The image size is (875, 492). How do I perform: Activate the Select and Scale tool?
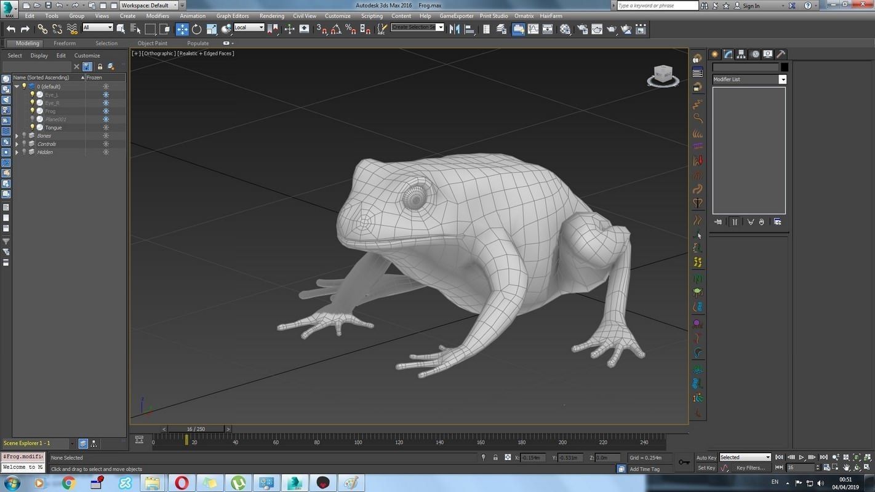212,29
